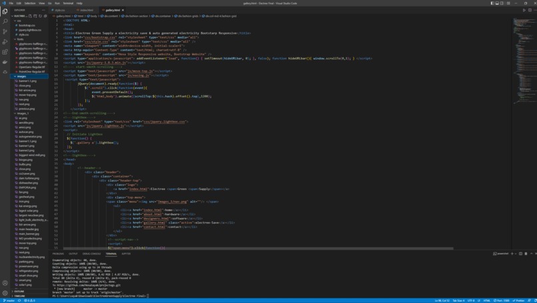Screen dimensions: 537x303
Task: Switch to JUPYTER panel tab
Action: point(126,254)
